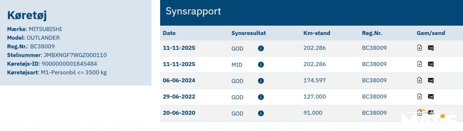Click the Dato column header

169,33
